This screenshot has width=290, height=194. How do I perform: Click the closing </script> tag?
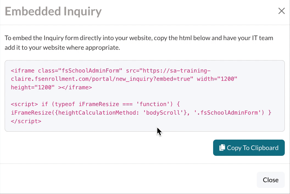[x=26, y=121]
